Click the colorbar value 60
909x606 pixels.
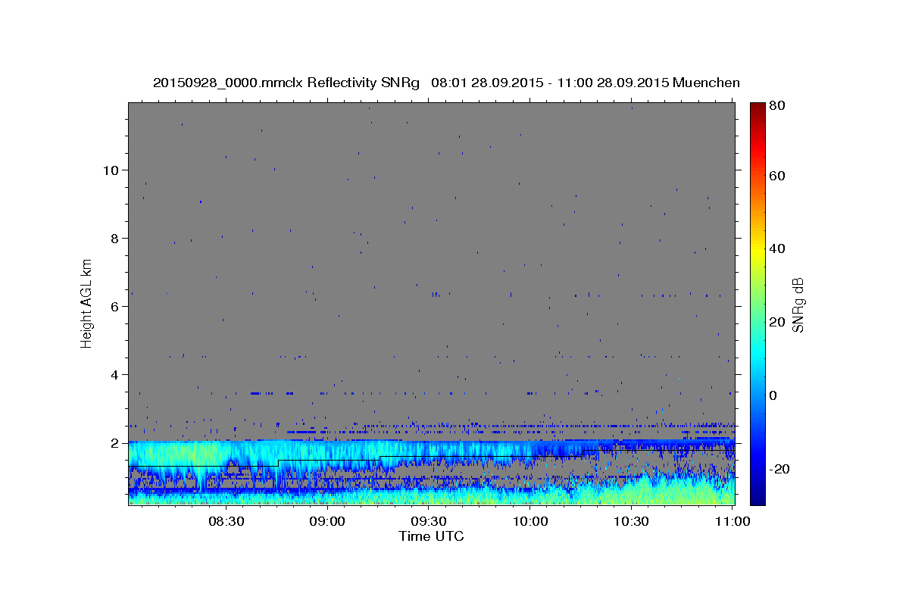779,176
